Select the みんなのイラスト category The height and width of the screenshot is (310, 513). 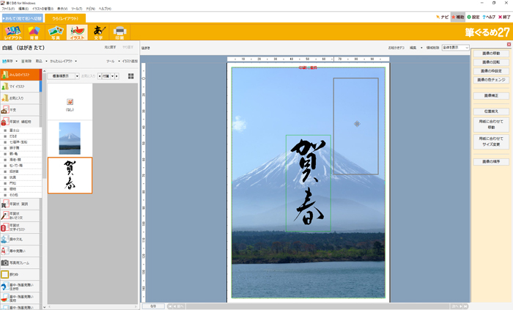point(21,75)
